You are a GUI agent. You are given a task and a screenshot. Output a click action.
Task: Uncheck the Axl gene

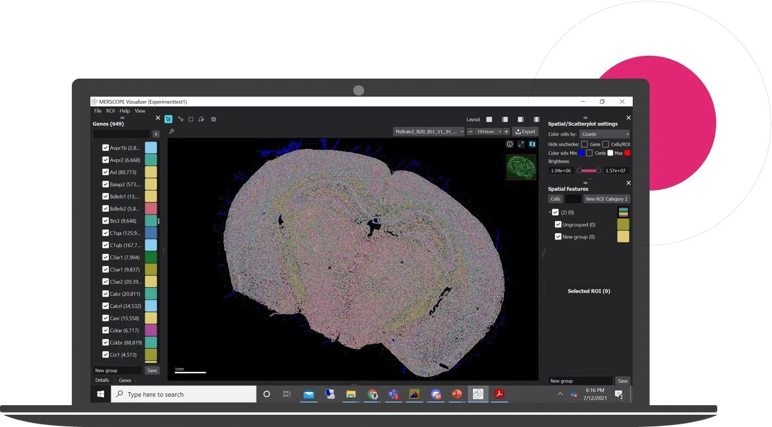105,172
